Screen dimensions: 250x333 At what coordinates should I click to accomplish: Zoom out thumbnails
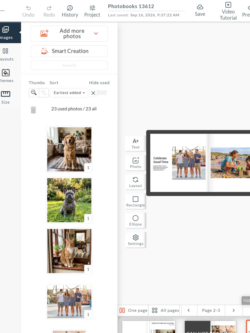click(34, 93)
